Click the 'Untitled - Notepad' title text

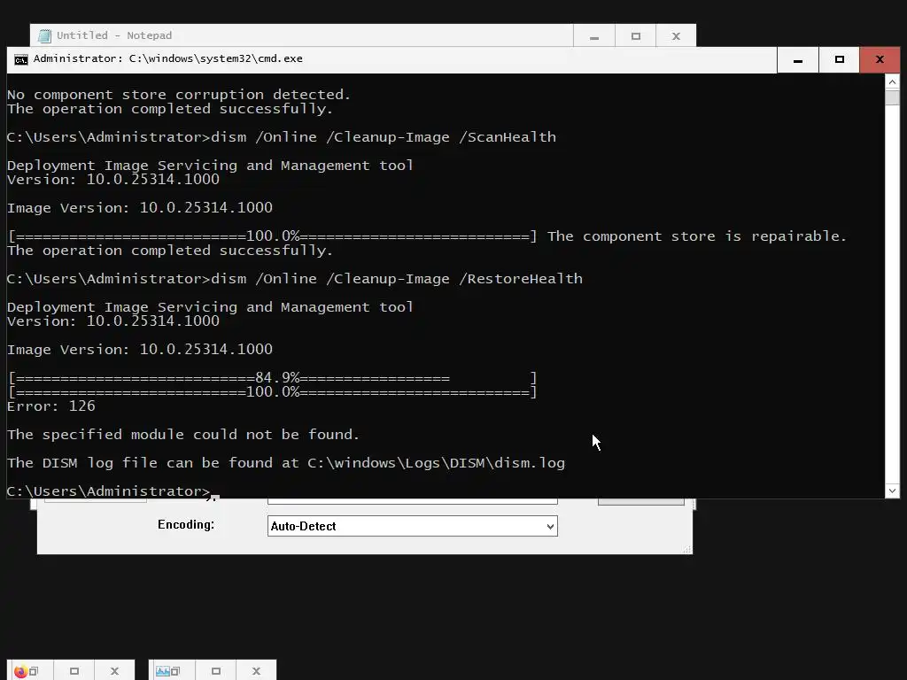[x=114, y=35]
